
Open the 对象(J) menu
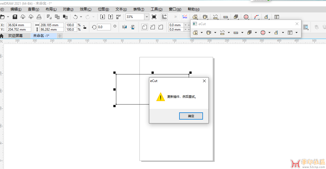pyautogui.click(x=68, y=9)
